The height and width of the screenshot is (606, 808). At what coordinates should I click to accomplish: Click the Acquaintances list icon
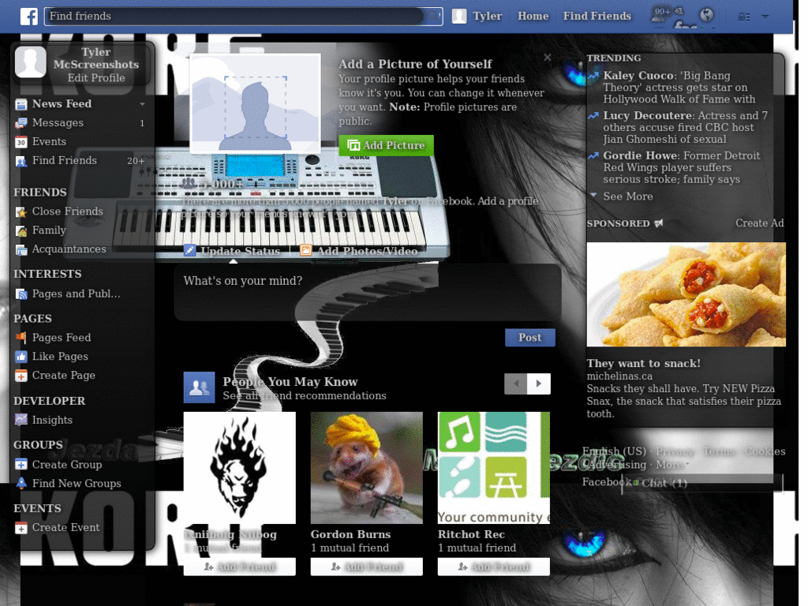[21, 250]
